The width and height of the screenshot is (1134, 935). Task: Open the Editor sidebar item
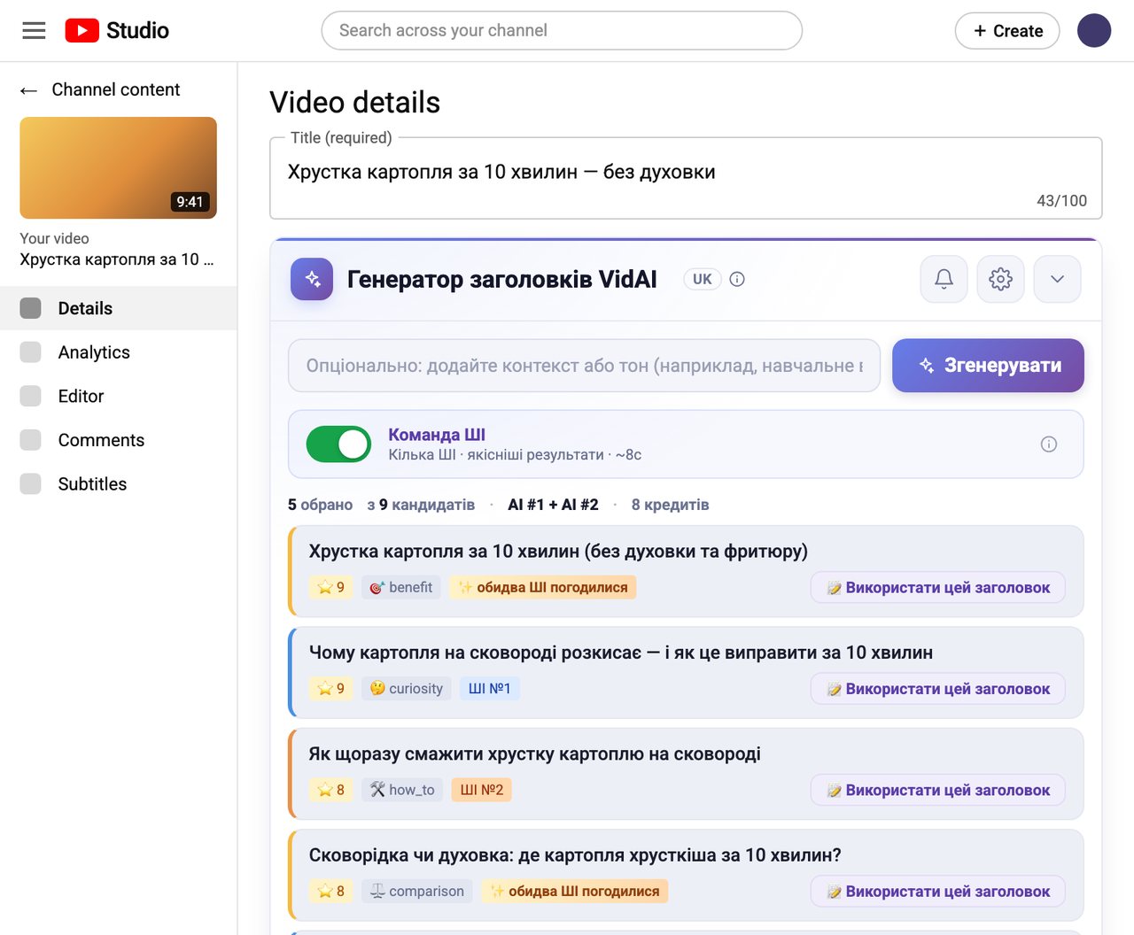(x=119, y=396)
